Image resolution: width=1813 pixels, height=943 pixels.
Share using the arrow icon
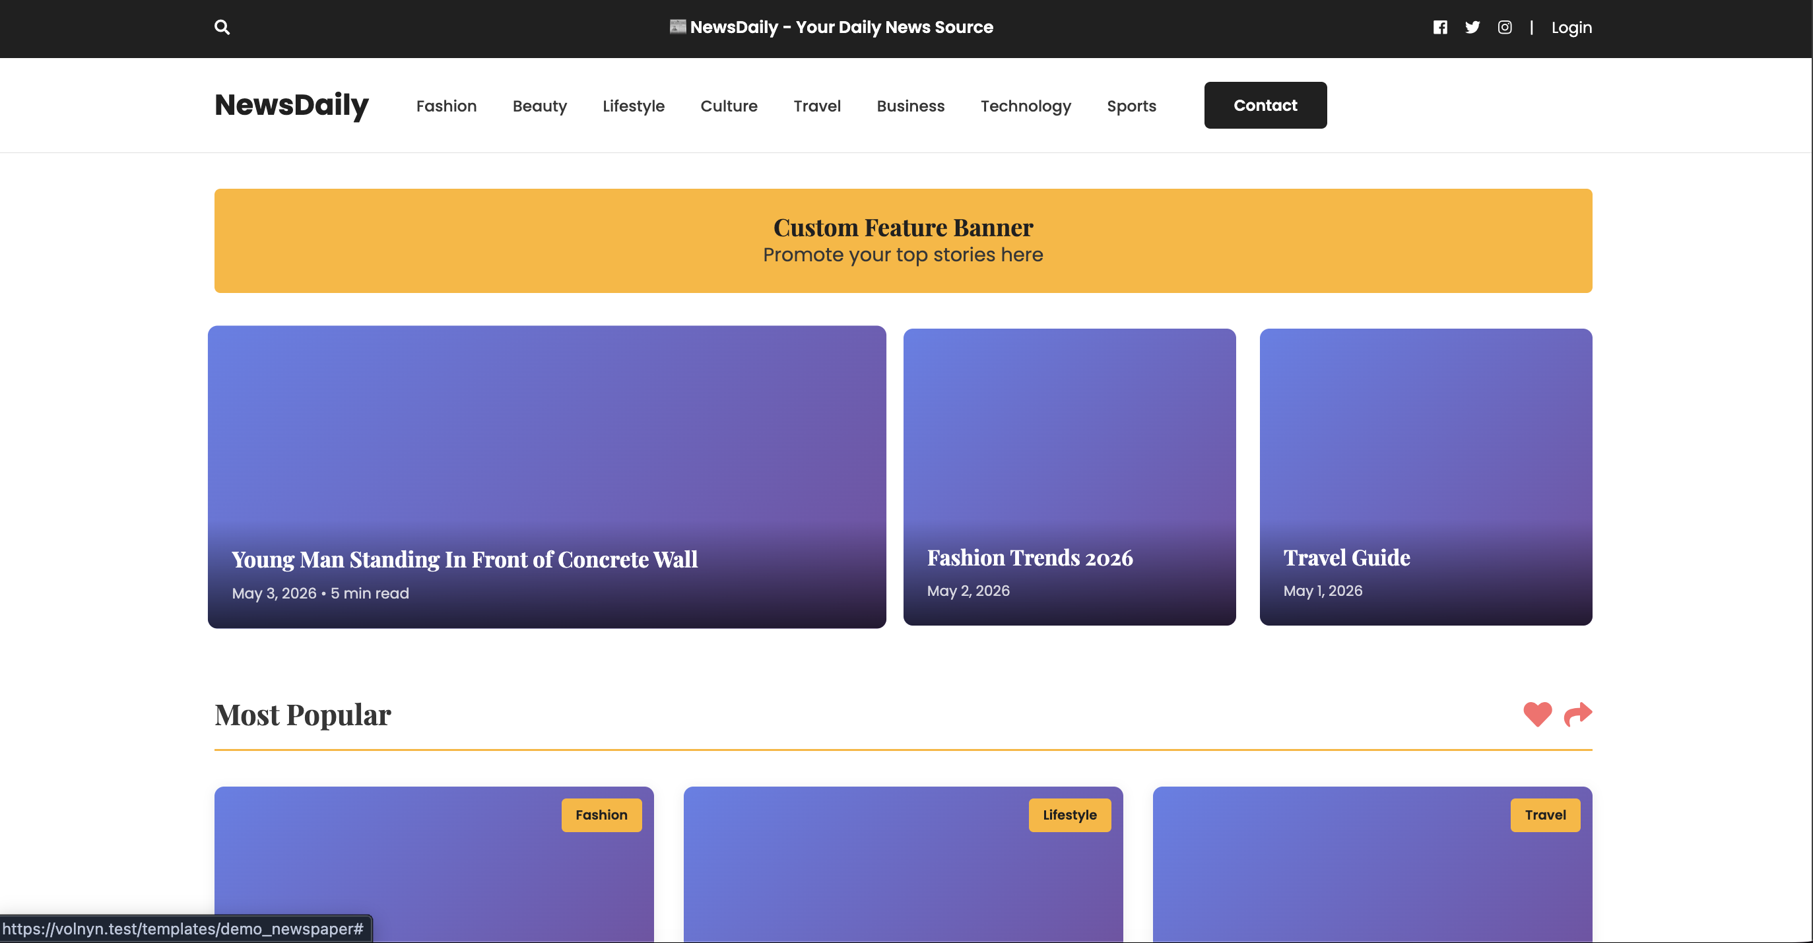pos(1578,714)
